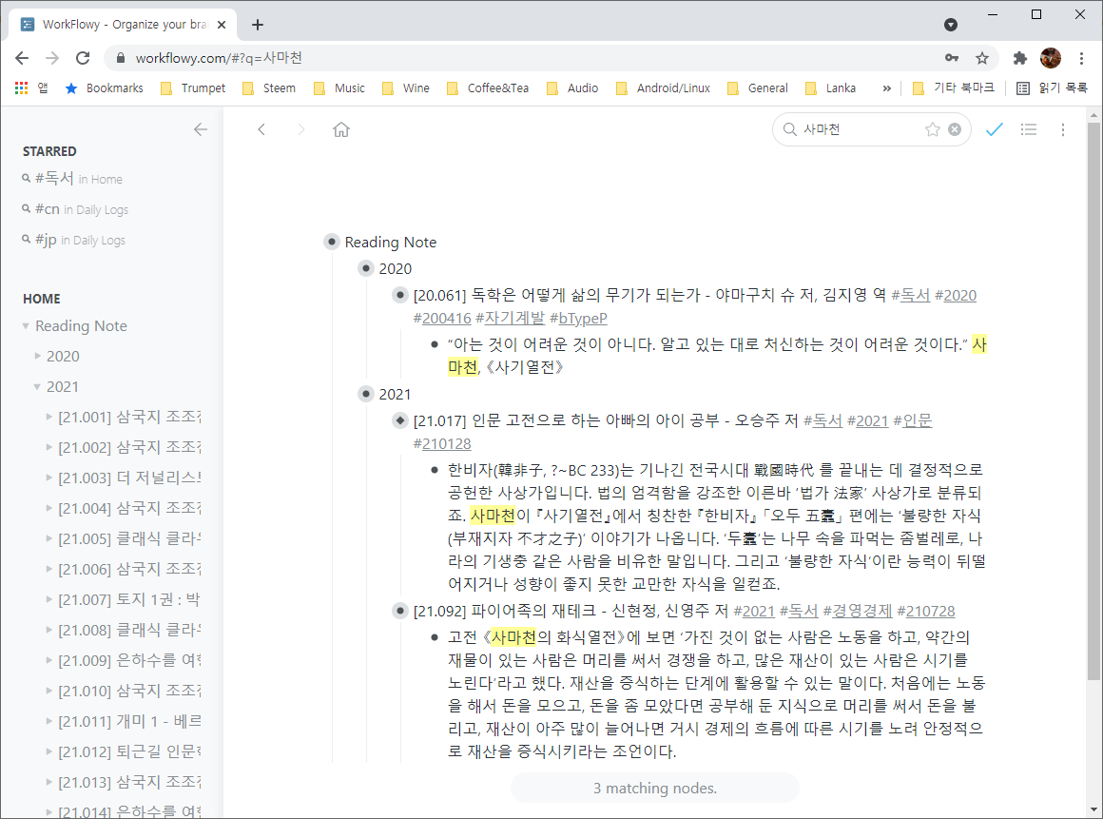The image size is (1103, 819).
Task: Open the 기타 북마크 folder
Action: coord(953,88)
